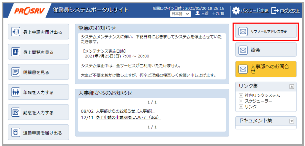Click the user silhouette icon beside 三菱 十九
The width and height of the screenshot is (305, 146).
coord(197,13)
